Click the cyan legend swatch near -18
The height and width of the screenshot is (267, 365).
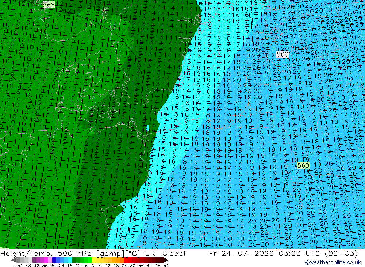(70, 260)
